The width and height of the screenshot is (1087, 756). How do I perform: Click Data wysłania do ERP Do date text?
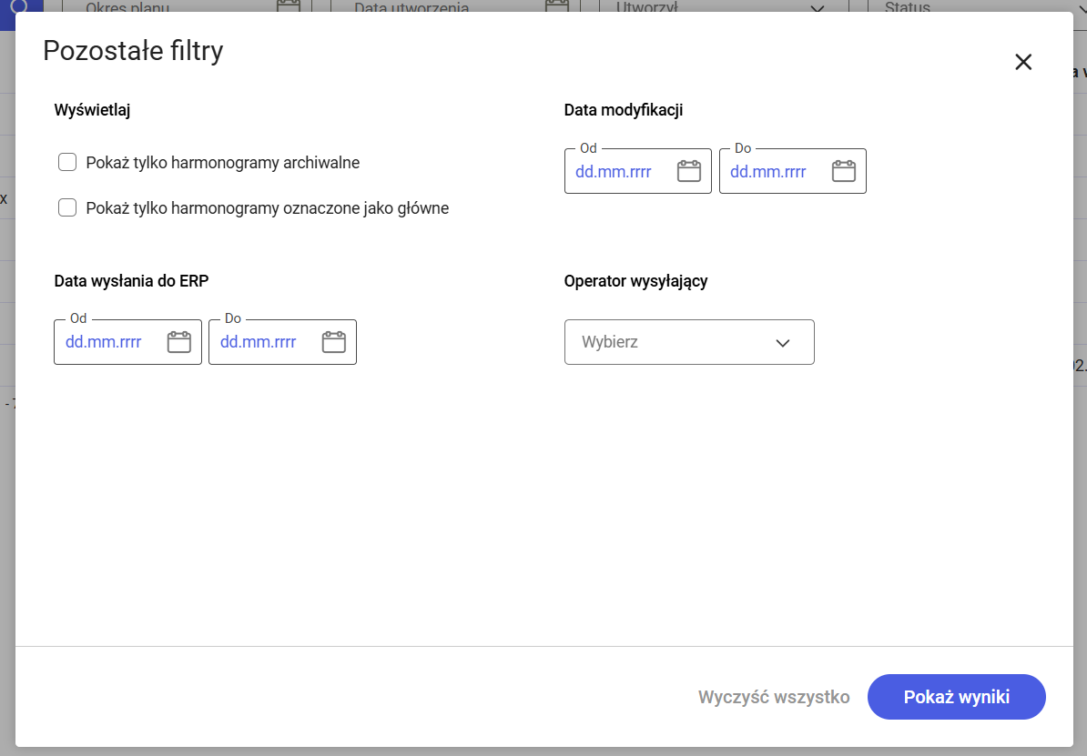[x=258, y=342]
